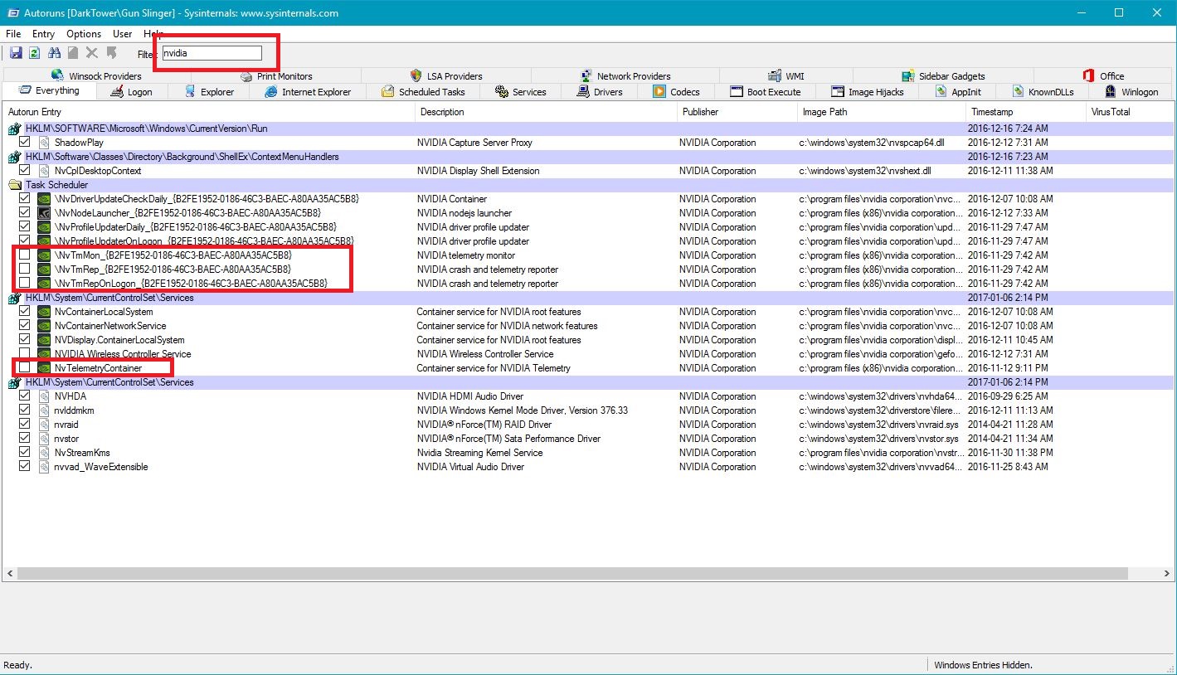Enable the NvTelemetryContainer service checkbox
The image size is (1177, 675).
[x=25, y=368]
